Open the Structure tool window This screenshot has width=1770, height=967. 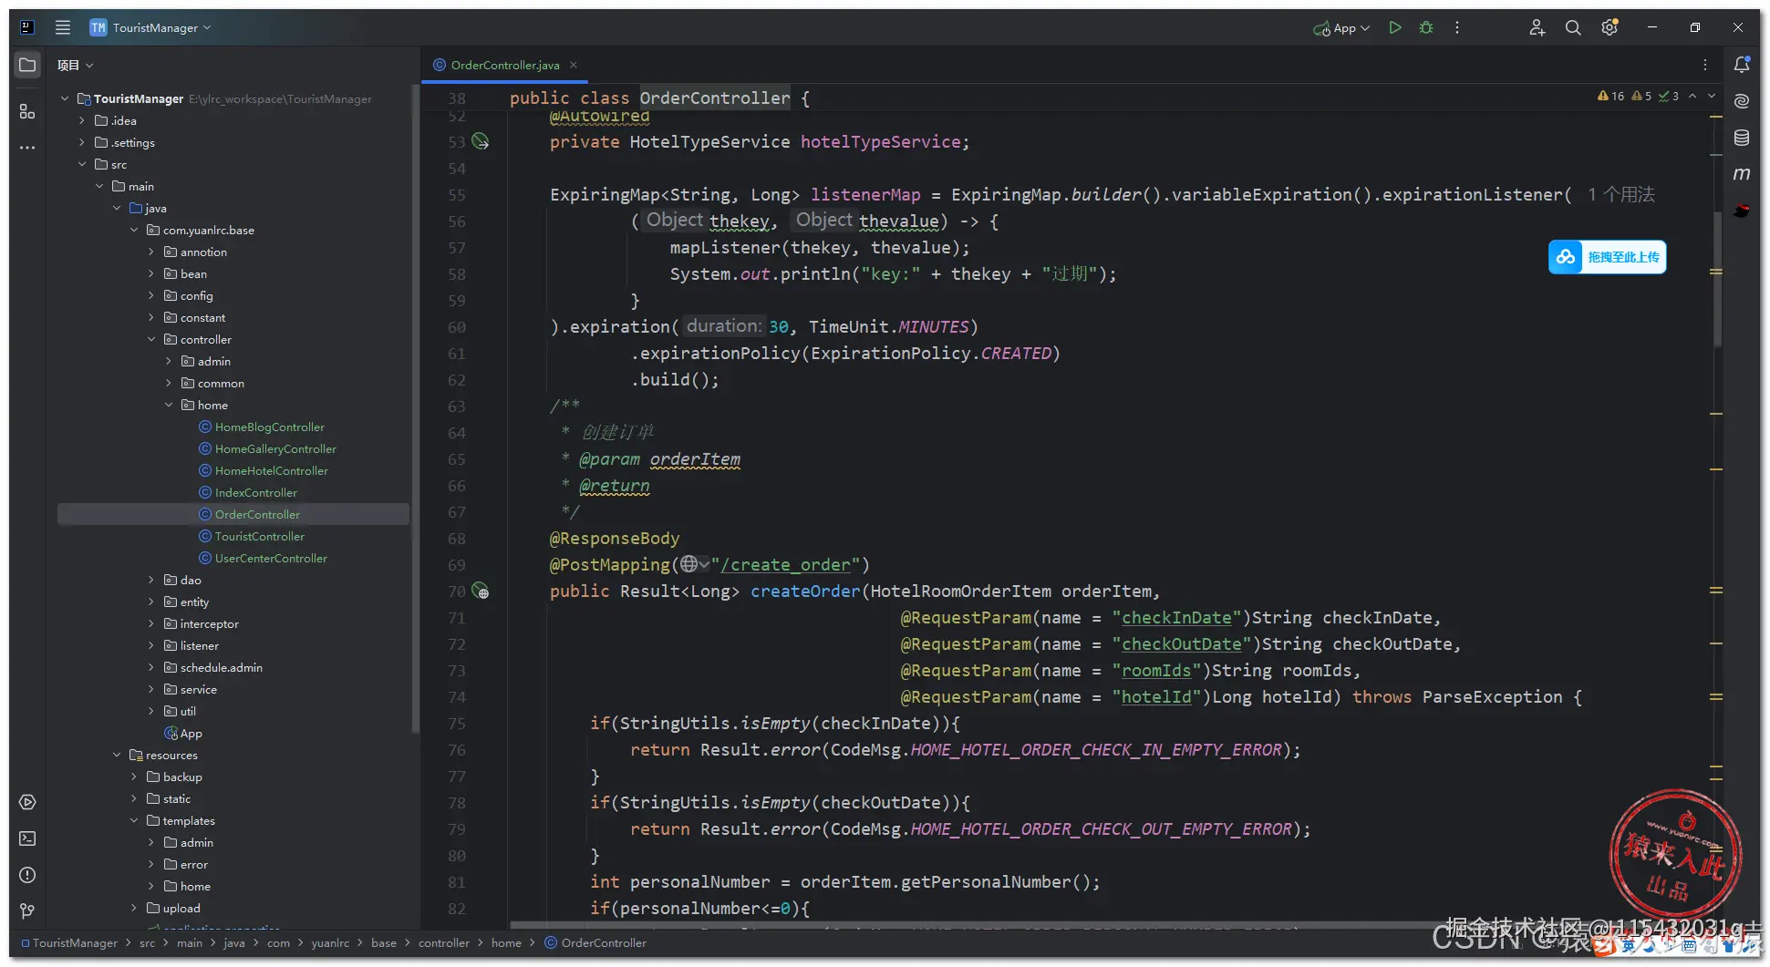[27, 111]
